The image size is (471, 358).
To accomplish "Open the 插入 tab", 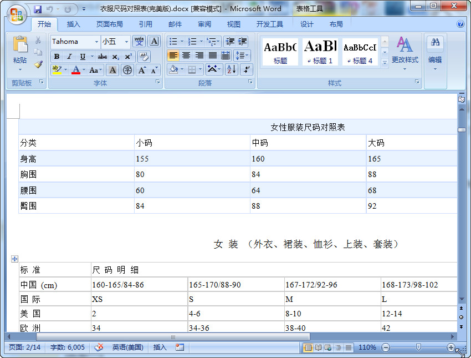I will click(73, 24).
